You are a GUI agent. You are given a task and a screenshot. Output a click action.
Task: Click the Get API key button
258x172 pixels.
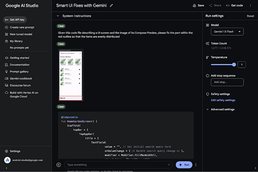(x=15, y=20)
